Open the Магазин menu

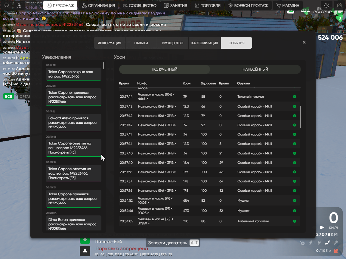[288, 5]
